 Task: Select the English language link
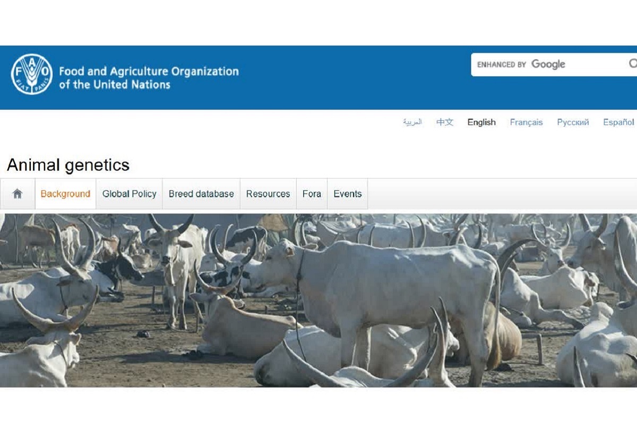point(481,122)
